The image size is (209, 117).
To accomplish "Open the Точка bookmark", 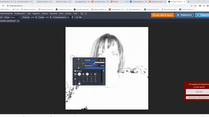I will coord(16,9).
